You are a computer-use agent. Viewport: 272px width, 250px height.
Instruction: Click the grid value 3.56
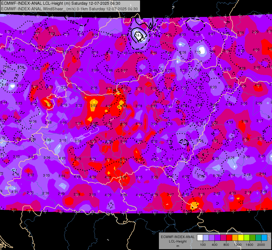click(x=241, y=32)
